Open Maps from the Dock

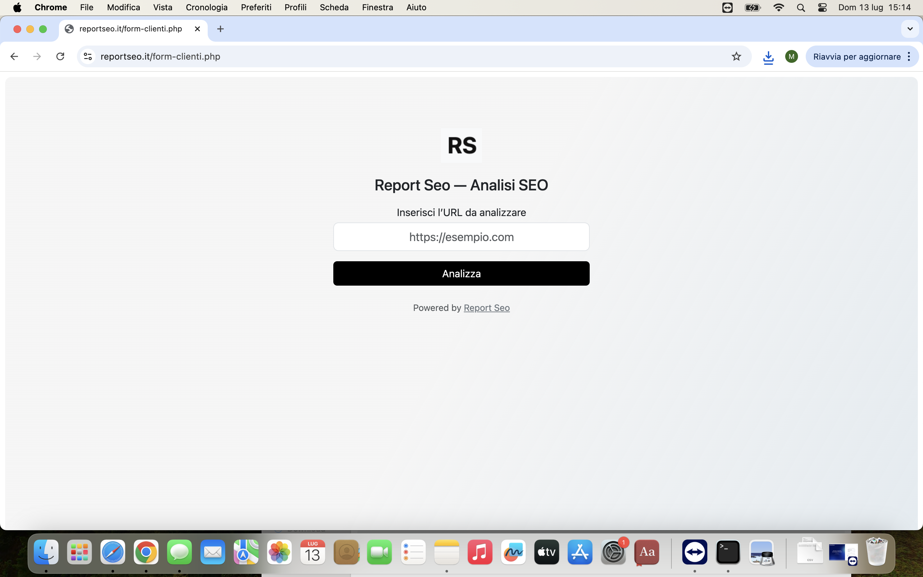[246, 552]
